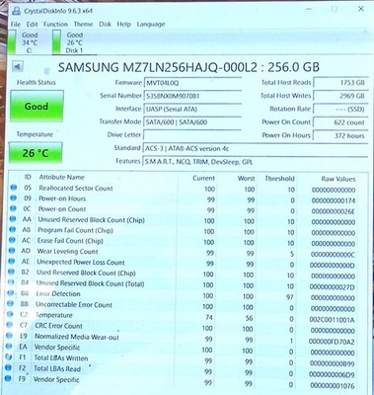374x395 pixels.
Task: Click the Power On Hours value 372 hours
Action: click(340, 135)
